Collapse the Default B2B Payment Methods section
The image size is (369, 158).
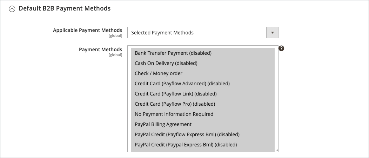[x=12, y=9]
